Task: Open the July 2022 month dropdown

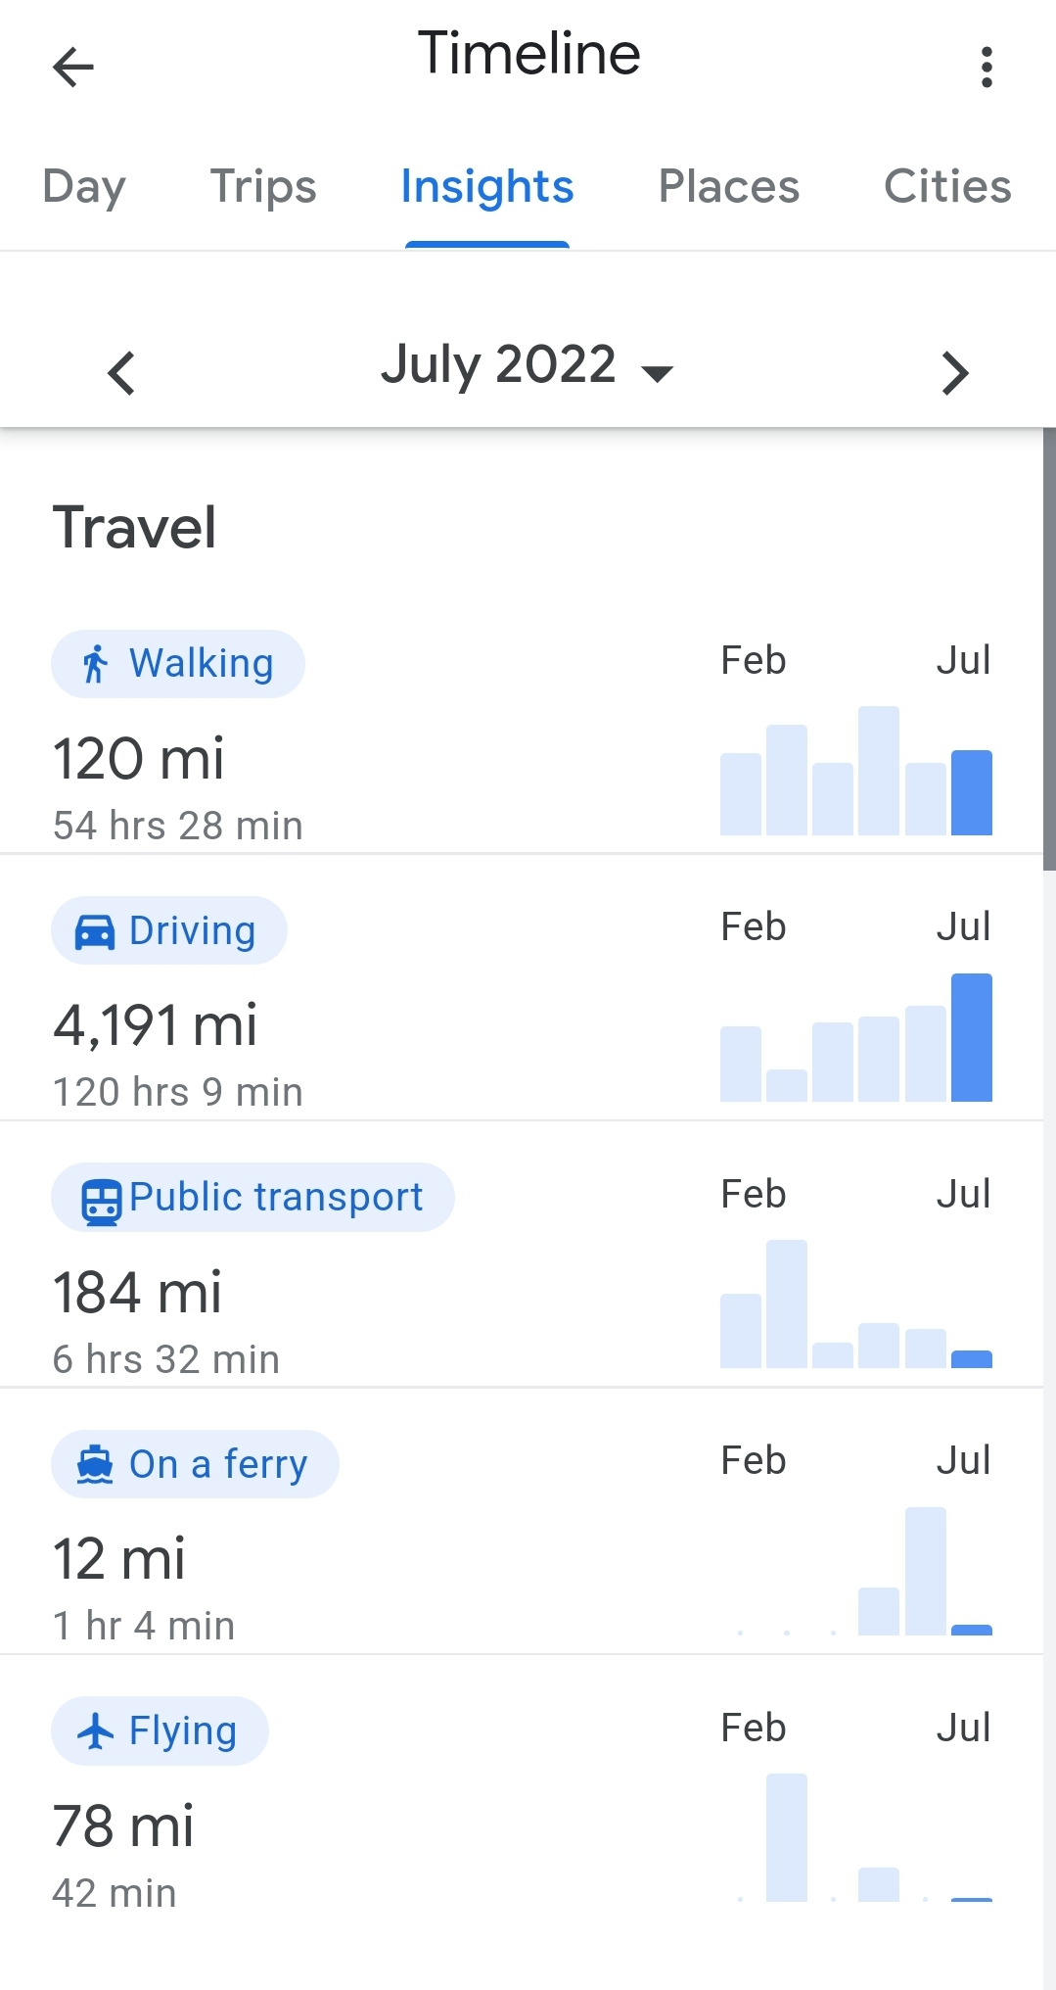Action: pyautogui.click(x=527, y=366)
